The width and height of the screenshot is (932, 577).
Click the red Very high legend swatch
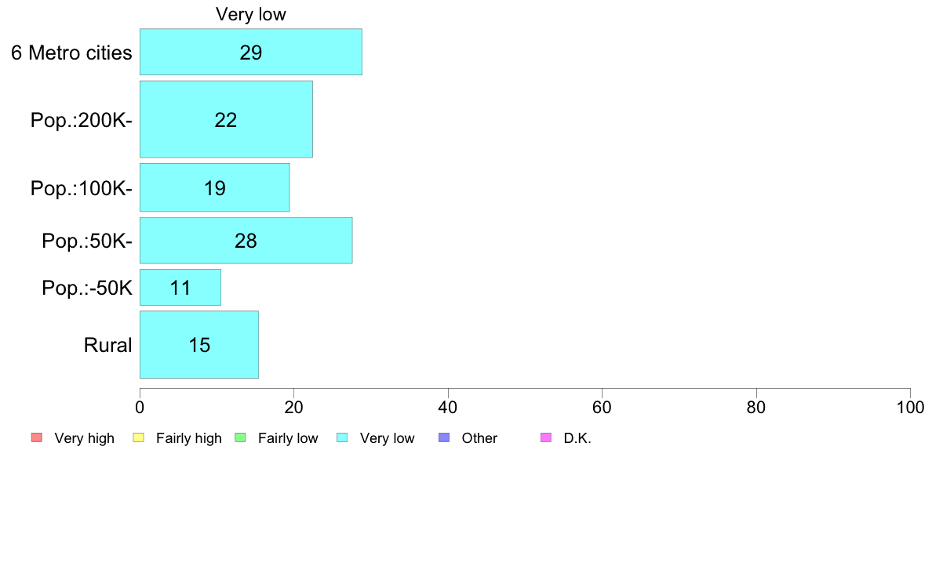[x=37, y=438]
